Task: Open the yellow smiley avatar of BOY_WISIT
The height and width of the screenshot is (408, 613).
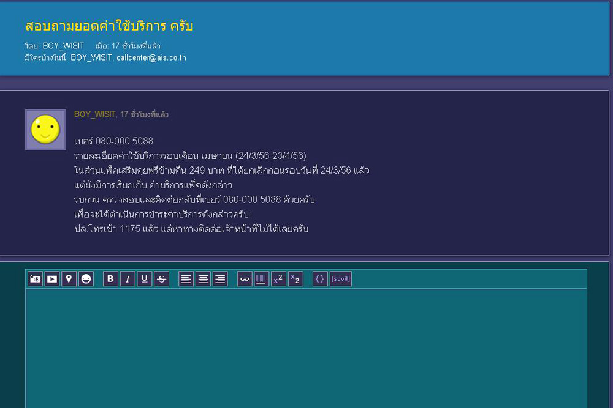Action: coord(45,130)
